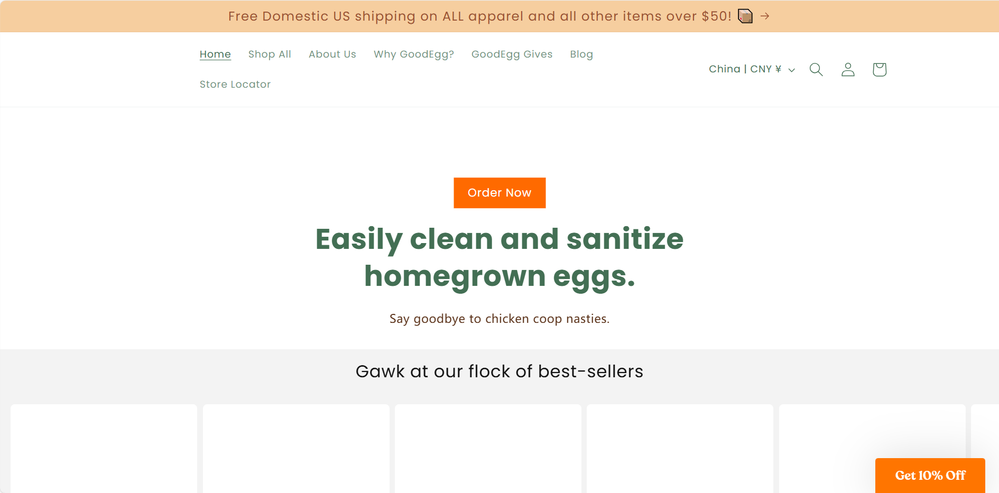Select the third best-seller product card
Screen dimensions: 999x493
pyautogui.click(x=488, y=448)
